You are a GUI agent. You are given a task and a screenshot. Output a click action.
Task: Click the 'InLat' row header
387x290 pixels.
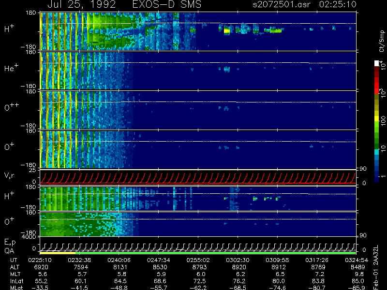(17, 281)
